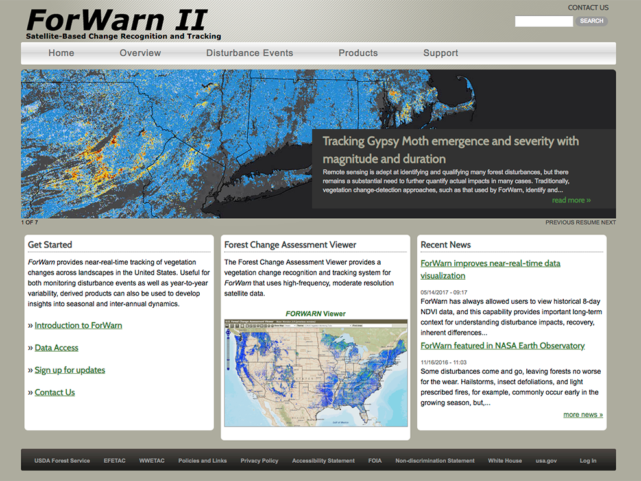Read more about Gypsy Moth tracking

571,200
